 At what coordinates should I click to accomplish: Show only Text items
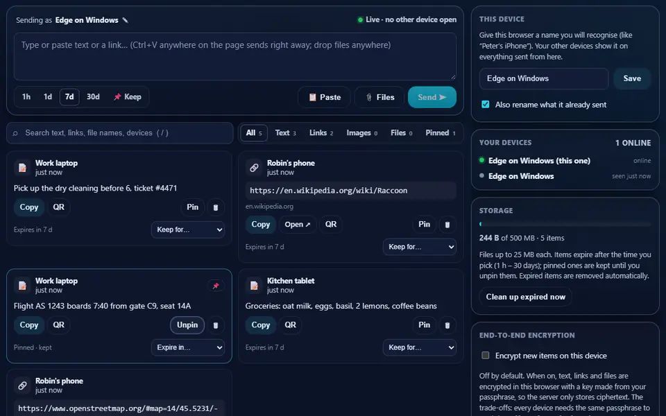point(285,133)
